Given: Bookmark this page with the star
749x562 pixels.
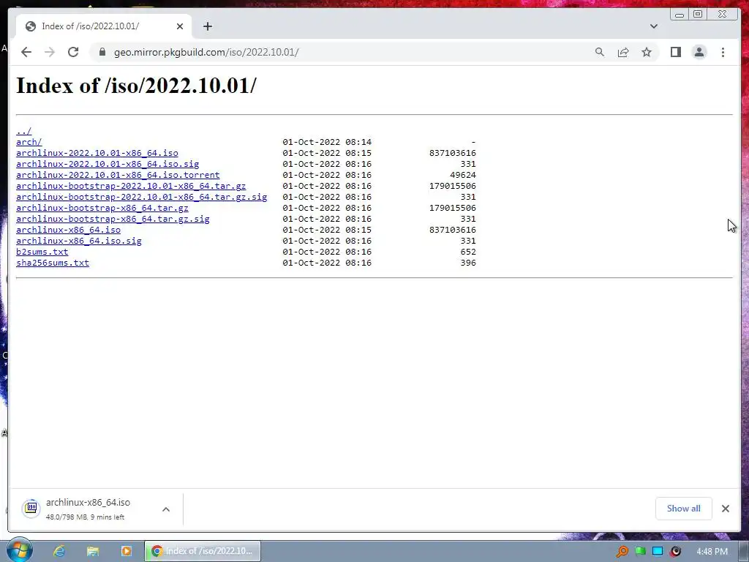Looking at the screenshot, I should [647, 52].
